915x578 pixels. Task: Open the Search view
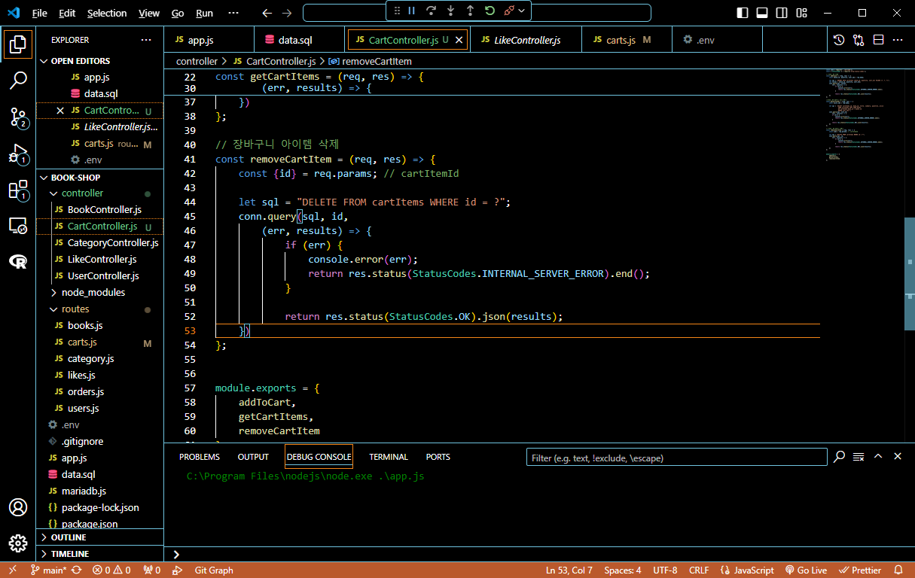18,81
